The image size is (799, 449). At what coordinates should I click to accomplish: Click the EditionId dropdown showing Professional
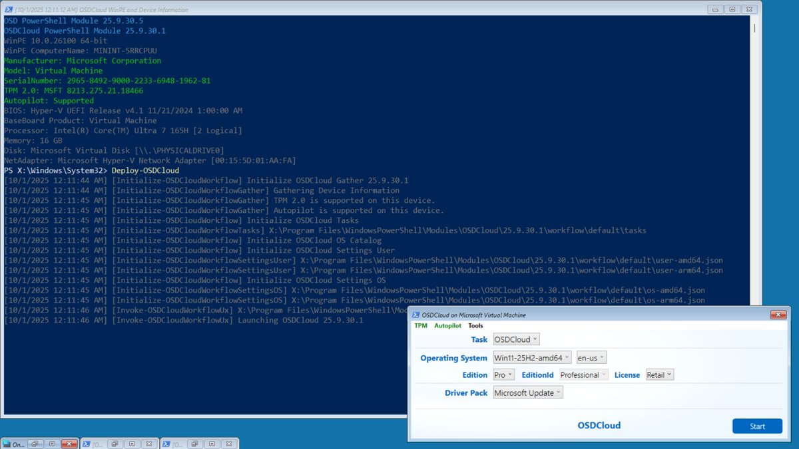coord(584,374)
